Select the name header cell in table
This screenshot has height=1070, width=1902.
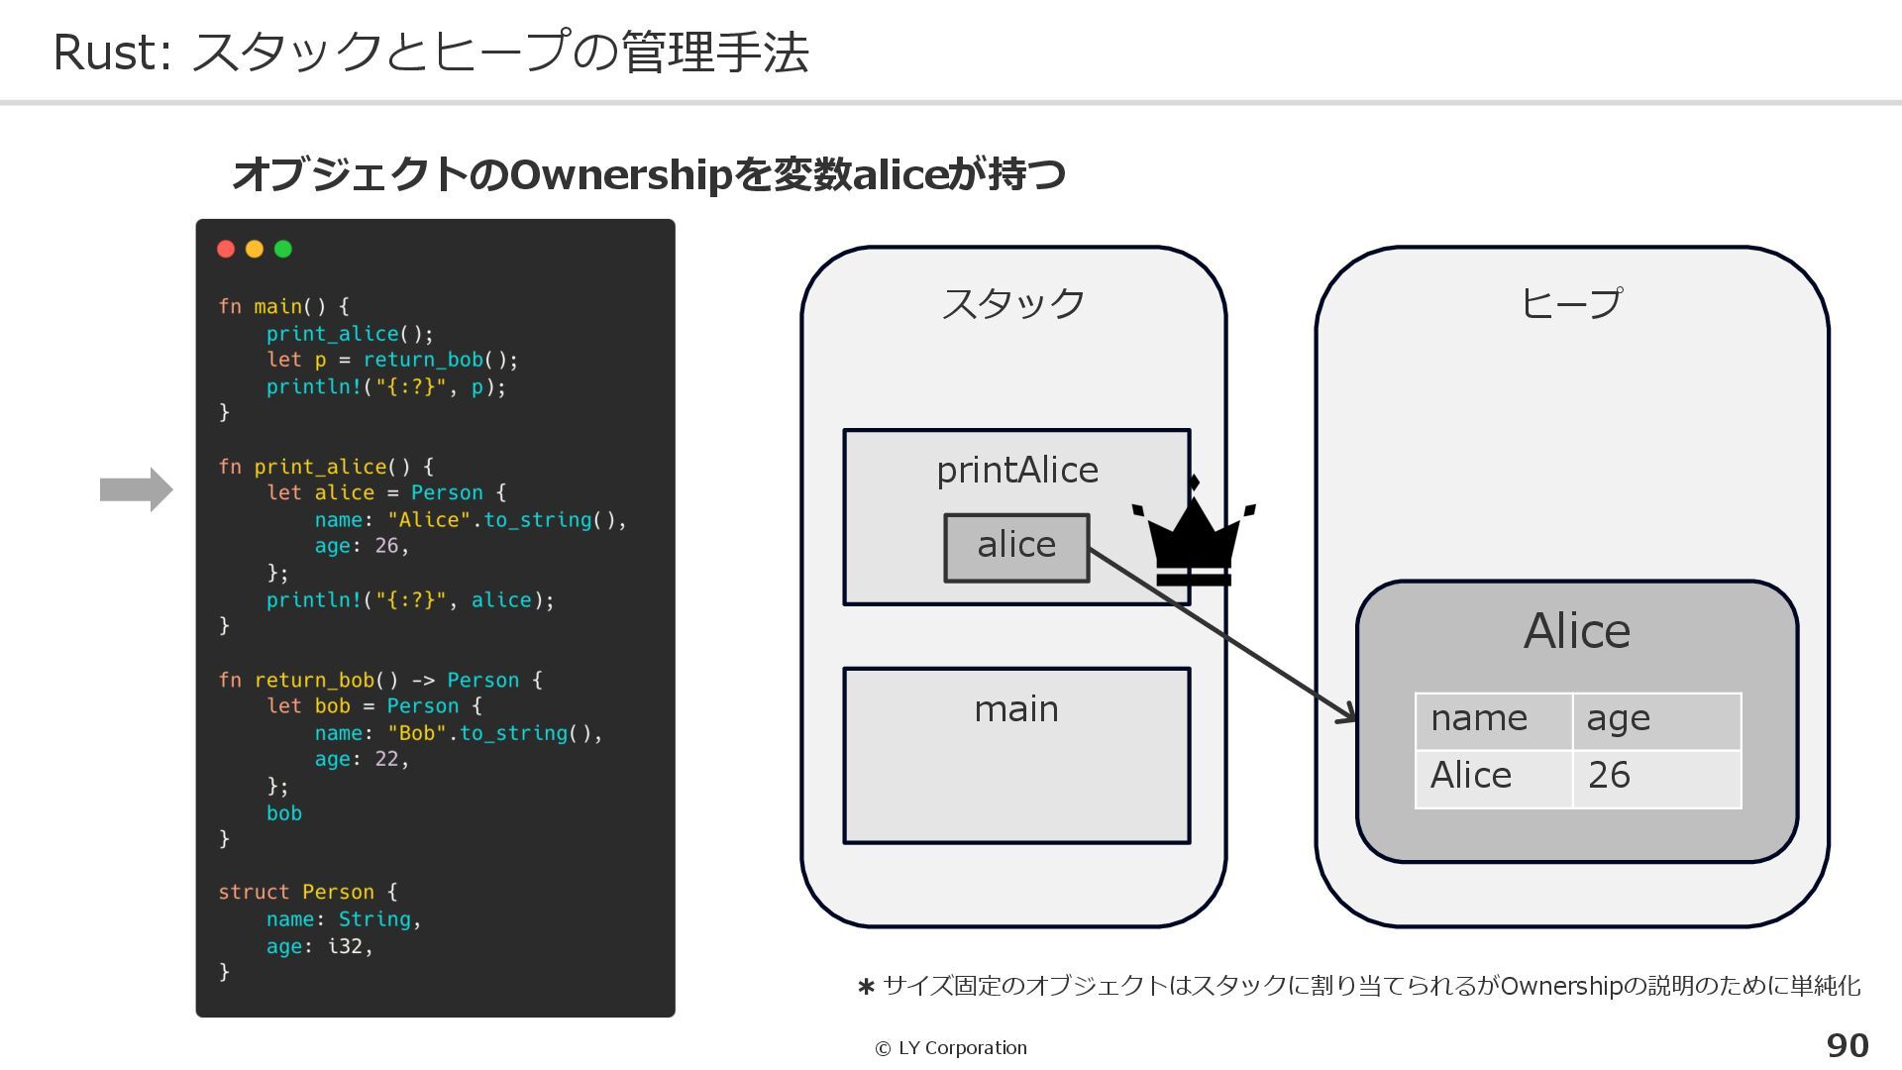coord(1493,720)
